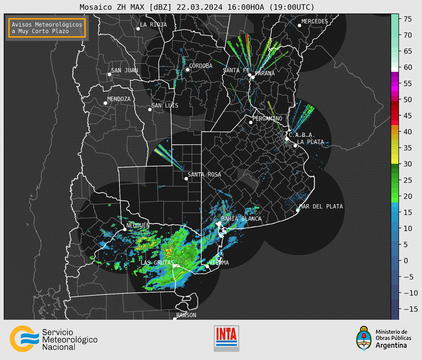Click the CÓRDOBA label text

point(201,66)
